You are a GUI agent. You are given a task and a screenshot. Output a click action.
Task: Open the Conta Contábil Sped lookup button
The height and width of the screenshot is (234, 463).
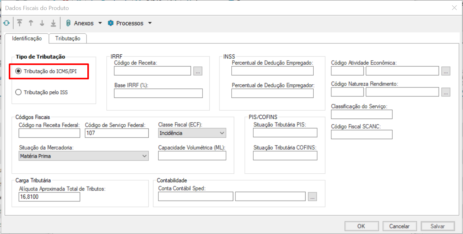tap(312, 196)
